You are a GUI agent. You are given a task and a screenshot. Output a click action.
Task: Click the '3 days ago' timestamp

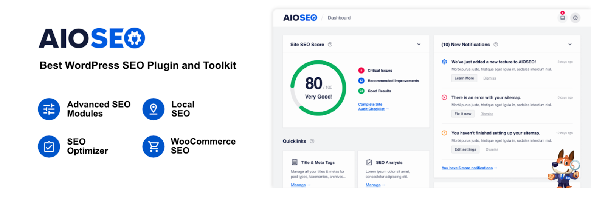coord(565,62)
